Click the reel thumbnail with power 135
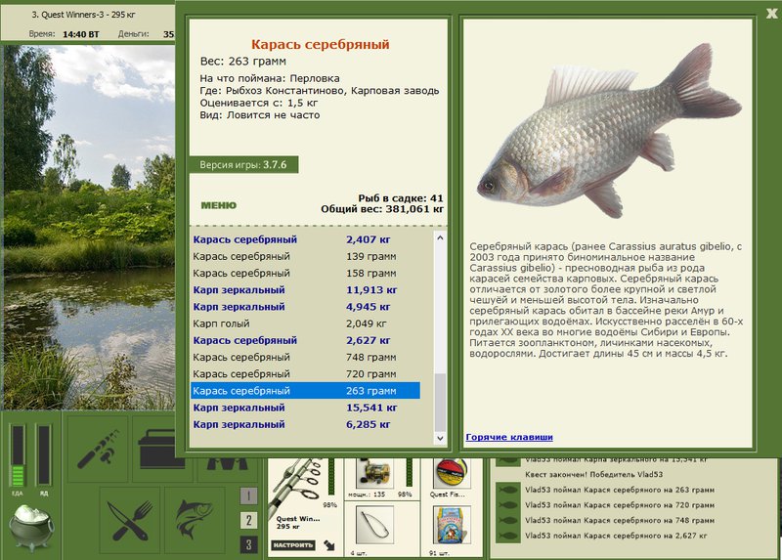 pos(374,473)
